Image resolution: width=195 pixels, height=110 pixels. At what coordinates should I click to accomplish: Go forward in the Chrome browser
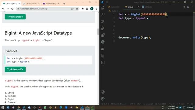[x=8, y=9]
